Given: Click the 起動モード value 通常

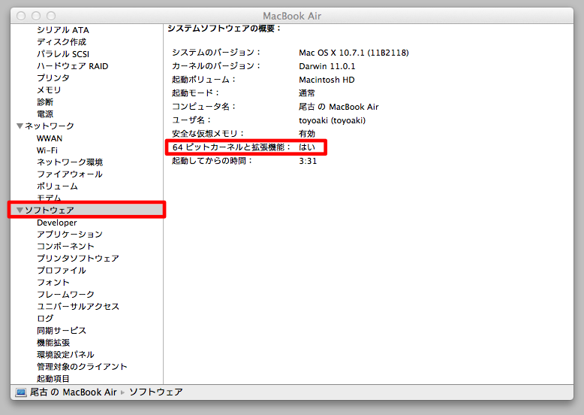Looking at the screenshot, I should point(307,93).
